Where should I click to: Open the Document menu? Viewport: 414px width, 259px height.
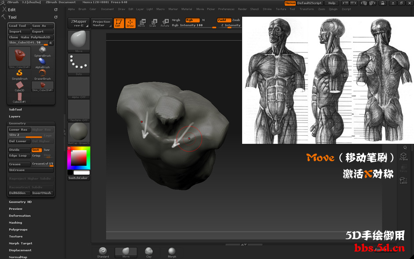[x=107, y=9]
